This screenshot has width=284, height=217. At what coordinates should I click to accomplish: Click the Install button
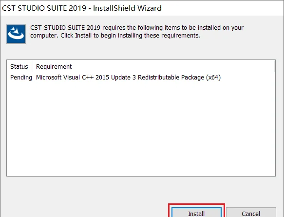pyautogui.click(x=196, y=213)
